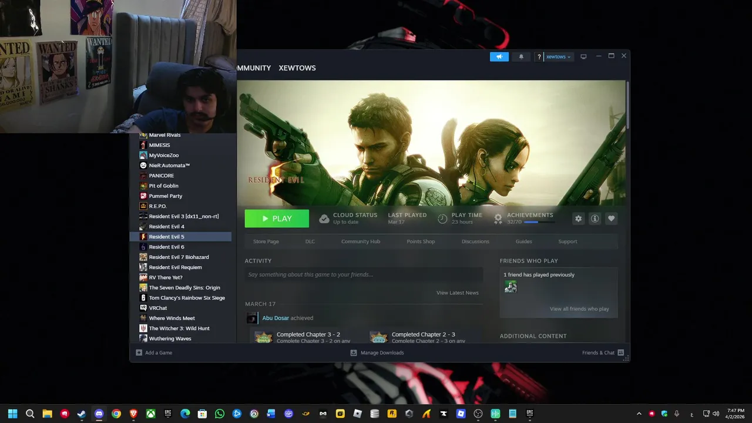Viewport: 752px width, 423px height.
Task: Open the Points Shop tab
Action: point(421,241)
